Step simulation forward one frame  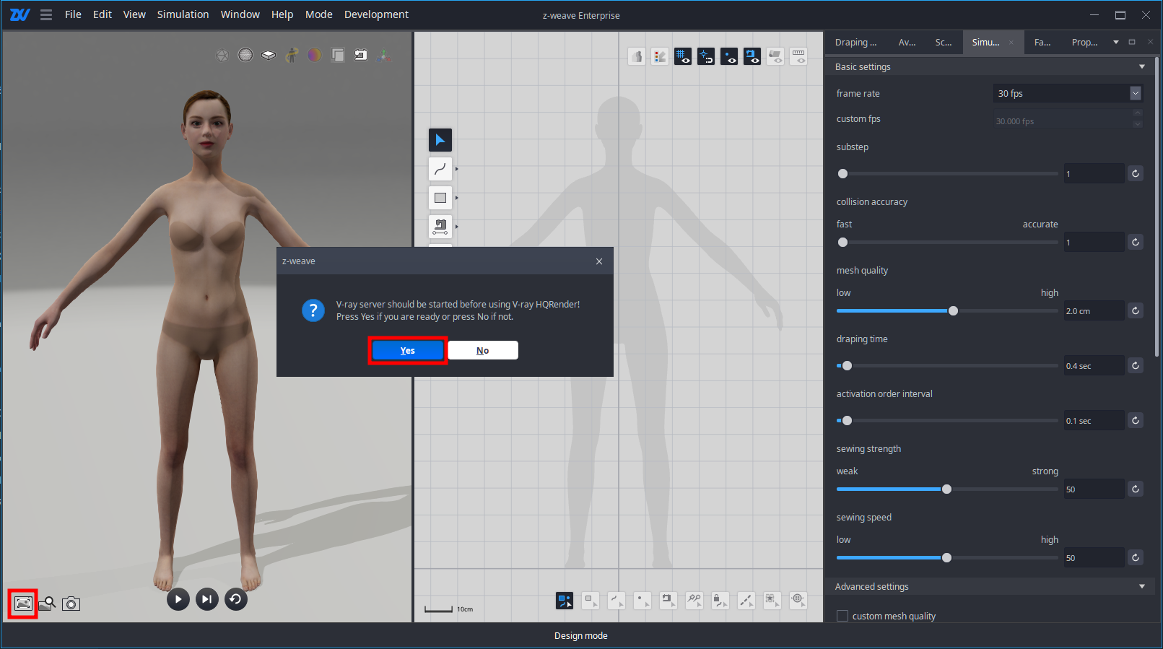point(207,599)
